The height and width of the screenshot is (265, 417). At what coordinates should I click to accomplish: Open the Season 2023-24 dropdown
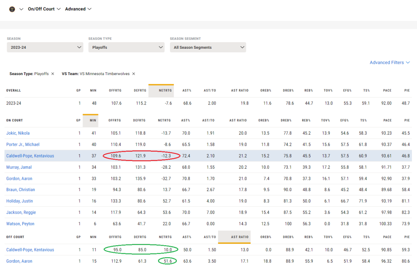[45, 47]
